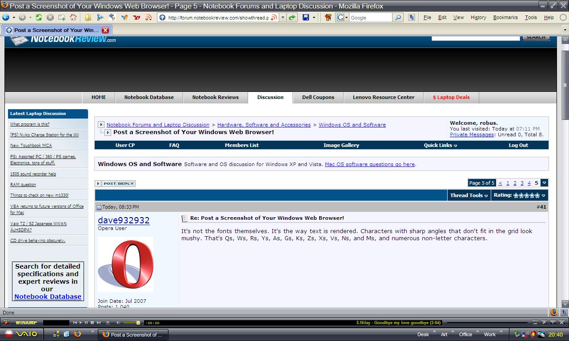
Task: Click Log Out in forum navbar
Action: 518,145
